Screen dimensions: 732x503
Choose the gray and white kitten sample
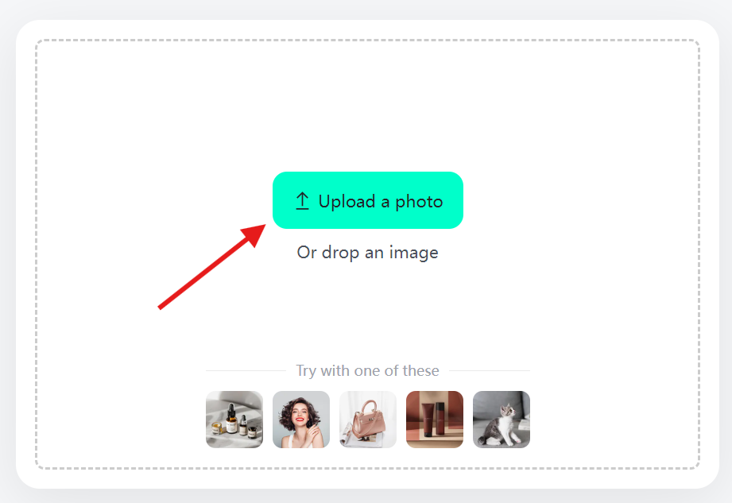[502, 420]
